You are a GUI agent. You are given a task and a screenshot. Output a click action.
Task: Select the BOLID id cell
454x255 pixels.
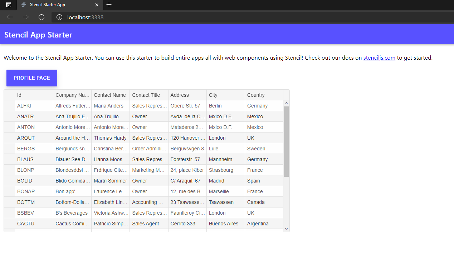tap(34, 181)
